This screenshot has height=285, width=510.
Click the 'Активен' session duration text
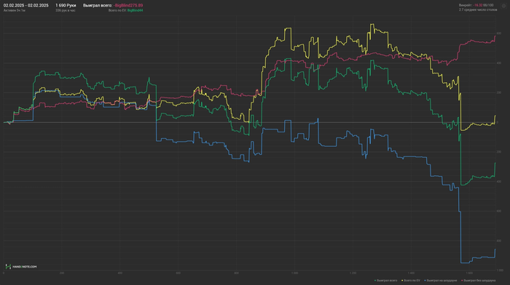click(15, 10)
